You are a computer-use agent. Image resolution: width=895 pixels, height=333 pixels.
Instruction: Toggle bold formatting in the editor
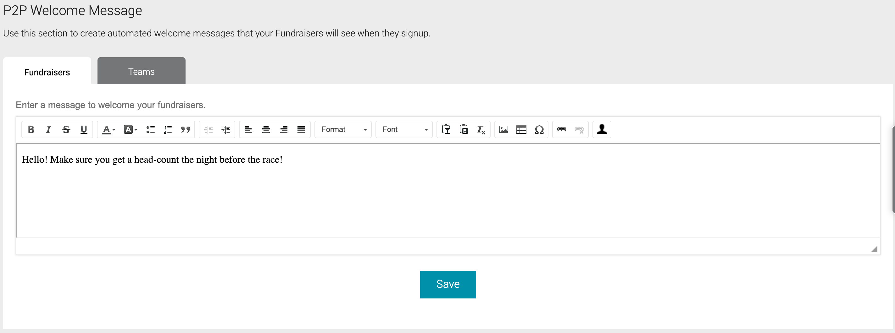pos(31,129)
